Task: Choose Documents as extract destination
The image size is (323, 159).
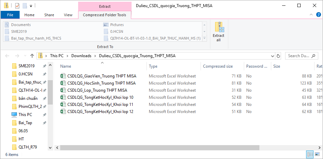Action: 18,25
